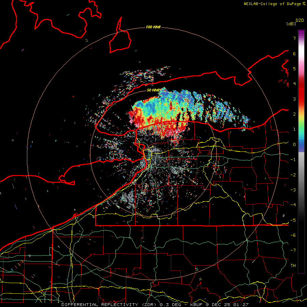
Task: Click the "TH" threshold label on the scale
Action: tap(293, 266)
